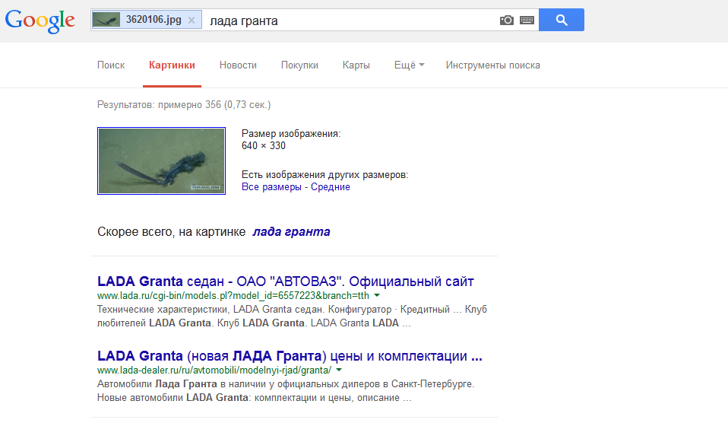Click the www.lada-dealer.ru green URL text

214,370
